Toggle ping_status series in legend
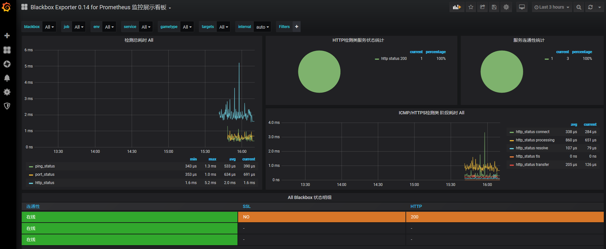Image resolution: width=606 pixels, height=249 pixels. click(x=45, y=166)
